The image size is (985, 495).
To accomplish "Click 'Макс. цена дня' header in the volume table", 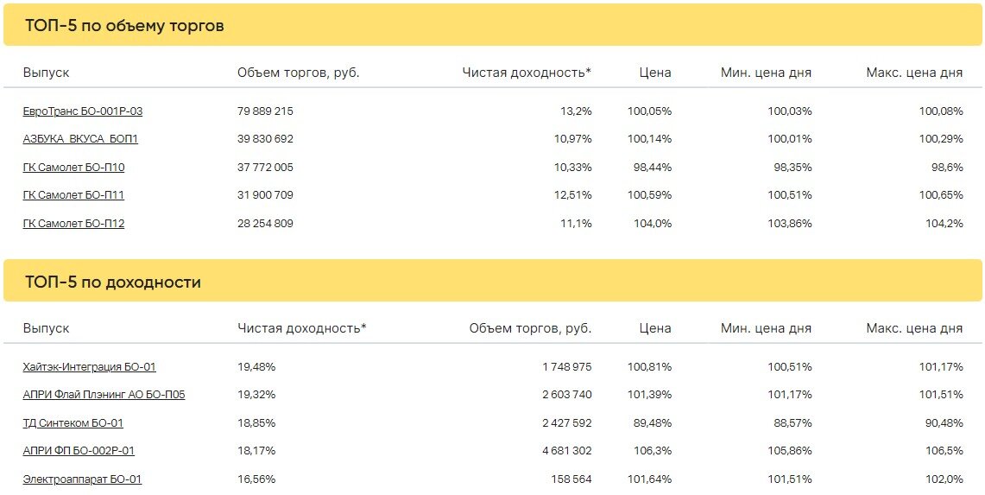I will [x=914, y=73].
